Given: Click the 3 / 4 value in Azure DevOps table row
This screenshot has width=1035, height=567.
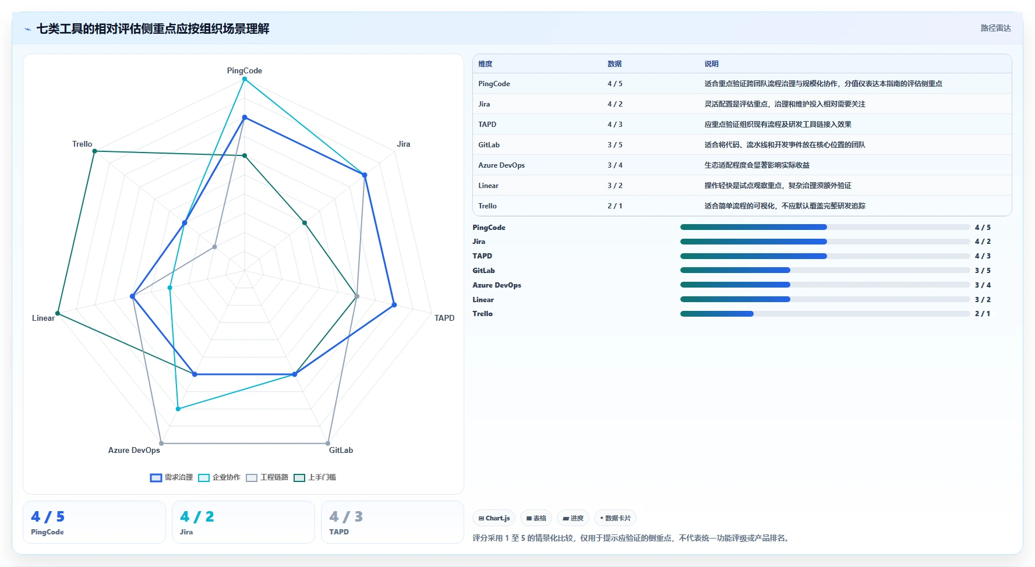Looking at the screenshot, I should (615, 165).
